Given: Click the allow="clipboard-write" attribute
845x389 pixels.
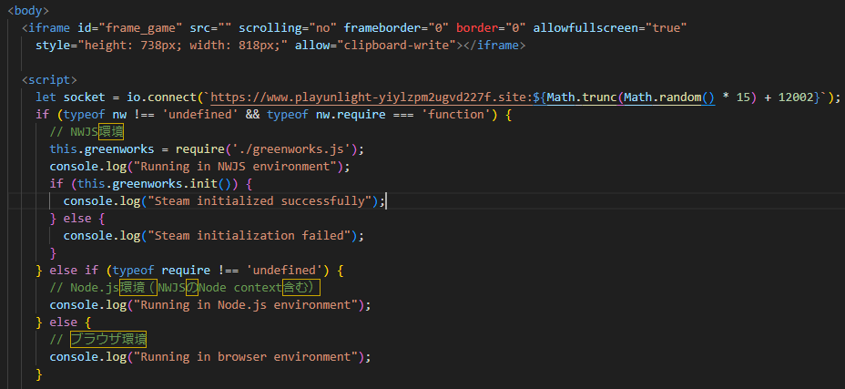Looking at the screenshot, I should [x=376, y=46].
